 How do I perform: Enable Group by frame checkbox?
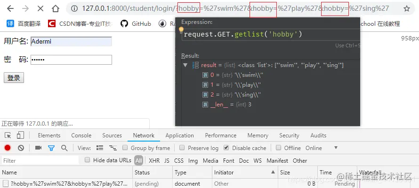(x=125, y=148)
